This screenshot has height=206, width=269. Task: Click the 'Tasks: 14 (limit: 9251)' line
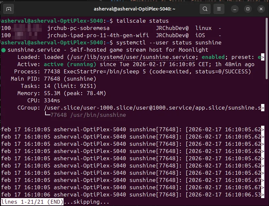tap(59, 86)
